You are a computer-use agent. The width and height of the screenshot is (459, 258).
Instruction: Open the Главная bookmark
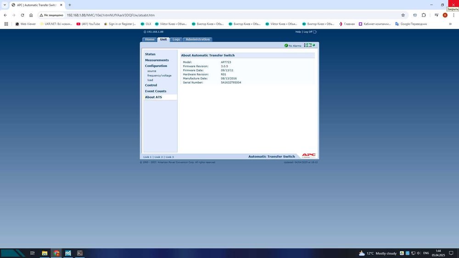tap(347, 24)
